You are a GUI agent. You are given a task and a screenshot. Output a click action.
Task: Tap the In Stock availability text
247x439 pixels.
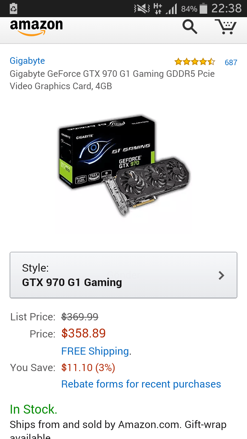[x=34, y=409]
